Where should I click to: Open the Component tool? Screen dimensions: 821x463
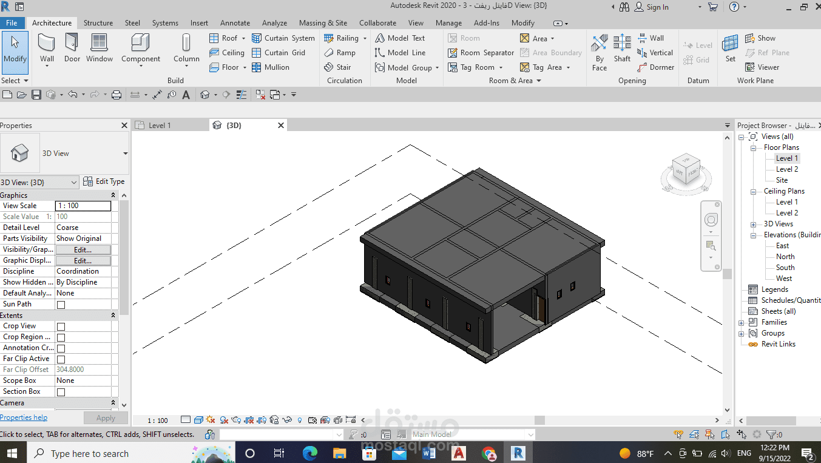(141, 50)
